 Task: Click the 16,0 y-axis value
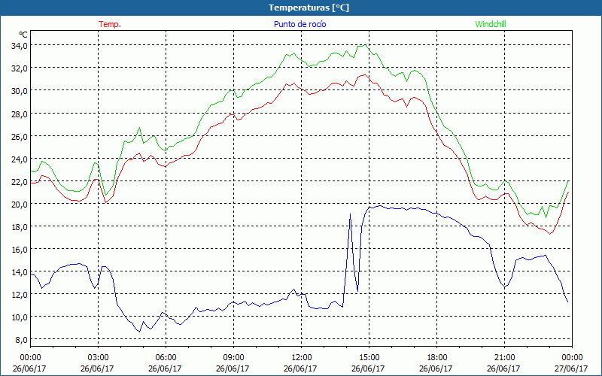[x=20, y=250]
